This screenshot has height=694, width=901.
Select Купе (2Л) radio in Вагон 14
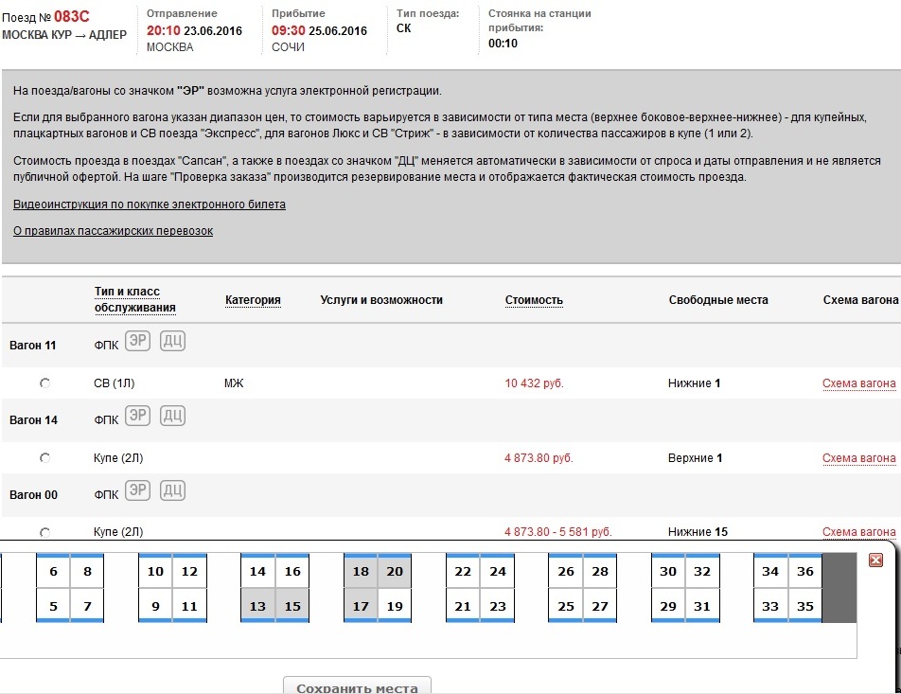pyautogui.click(x=44, y=458)
